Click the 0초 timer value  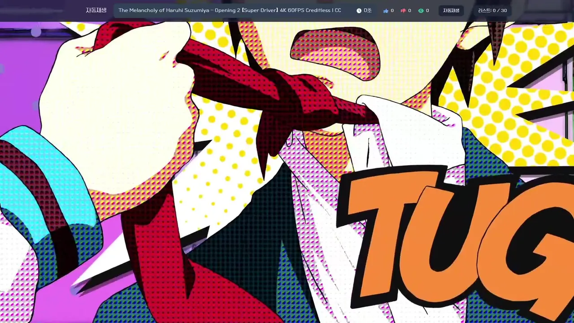pos(368,11)
